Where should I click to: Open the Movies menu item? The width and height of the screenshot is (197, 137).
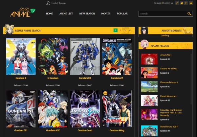pos(106,14)
